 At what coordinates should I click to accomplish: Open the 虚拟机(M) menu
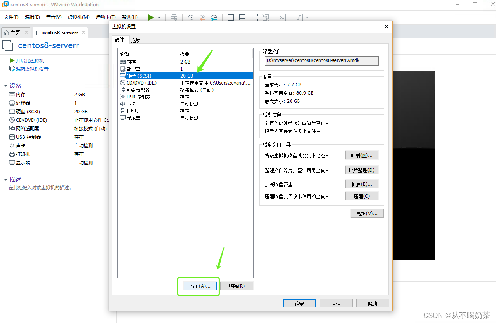79,17
